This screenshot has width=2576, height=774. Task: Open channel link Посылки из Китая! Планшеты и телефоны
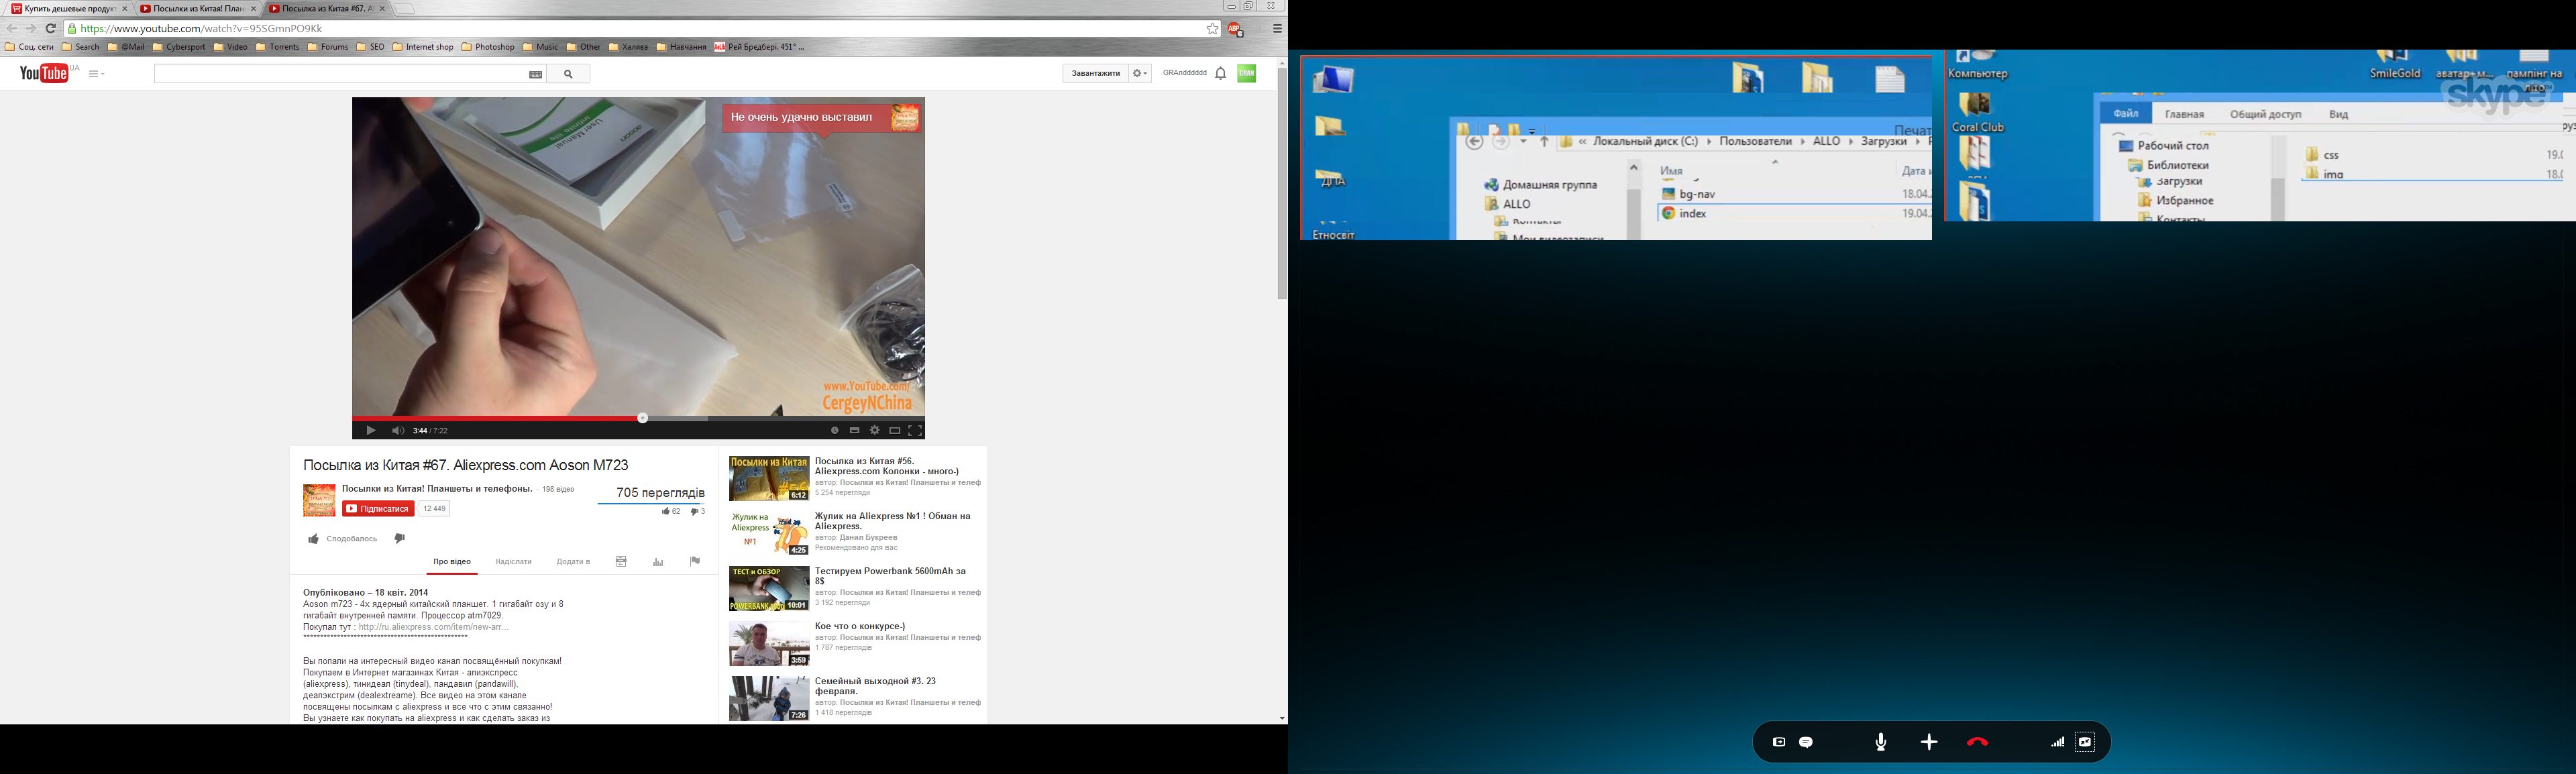coord(437,489)
